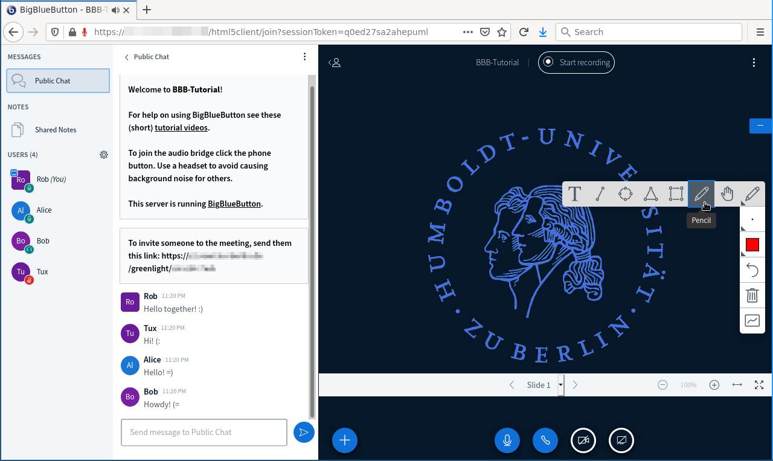Toggle the user list panel

(335, 62)
